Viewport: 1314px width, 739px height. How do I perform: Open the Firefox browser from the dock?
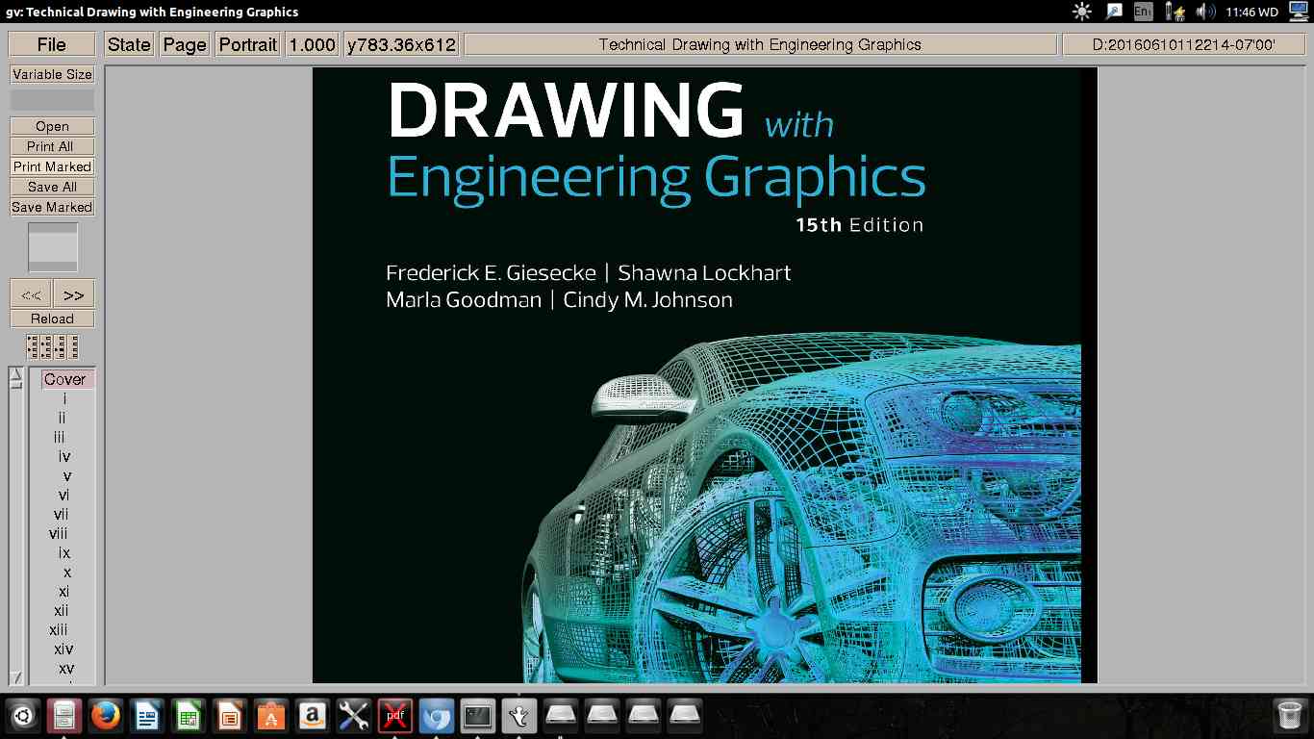pyautogui.click(x=105, y=716)
